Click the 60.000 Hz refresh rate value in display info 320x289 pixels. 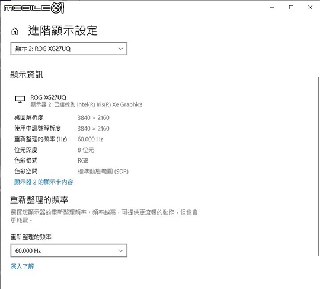90,139
